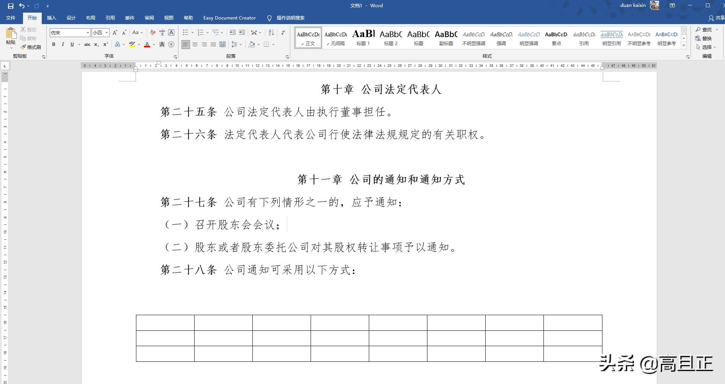Expand the line spacing options dropdown
The height and width of the screenshot is (384, 725).
[241, 44]
